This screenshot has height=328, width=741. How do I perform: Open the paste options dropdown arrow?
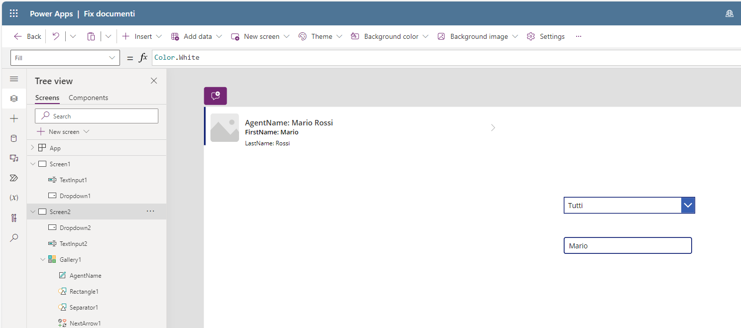pos(108,36)
